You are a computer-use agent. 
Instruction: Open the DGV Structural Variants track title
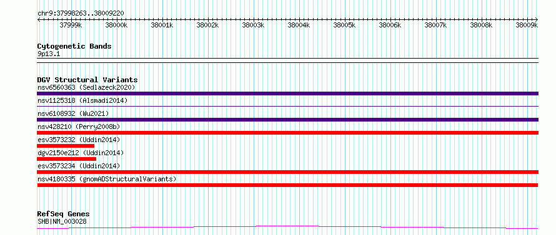tap(87, 80)
